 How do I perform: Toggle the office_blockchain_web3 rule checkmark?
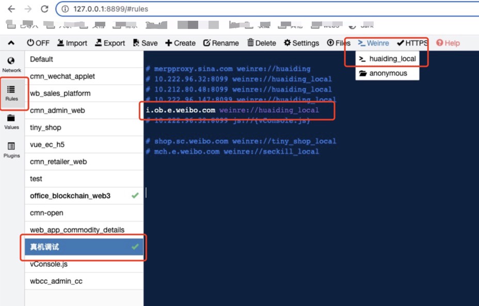[x=135, y=196]
